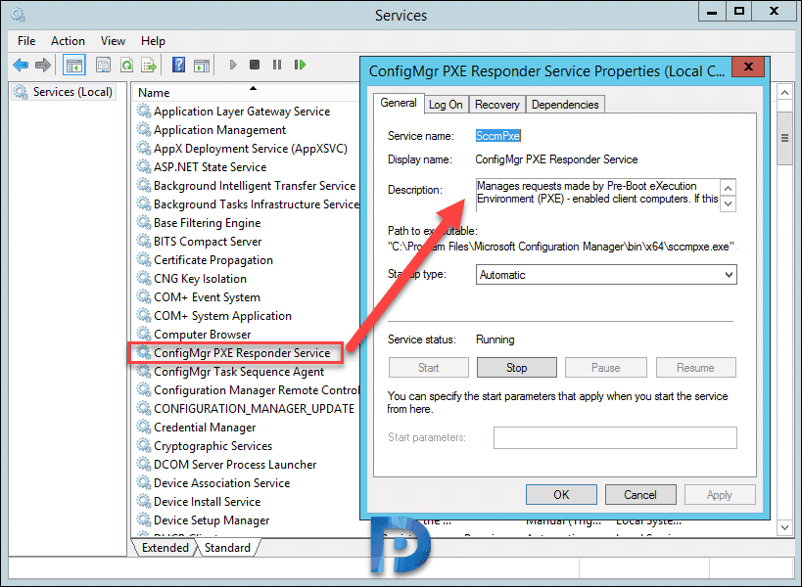This screenshot has width=802, height=587.
Task: Click the gear icon beside Cryptographic Services
Action: 144,446
